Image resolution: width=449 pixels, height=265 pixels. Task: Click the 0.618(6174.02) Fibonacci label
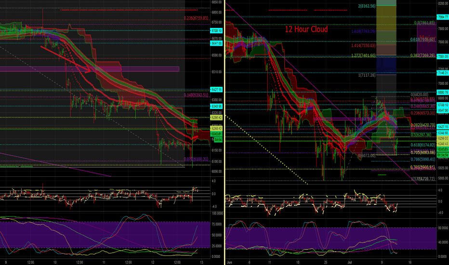pyautogui.click(x=423, y=145)
